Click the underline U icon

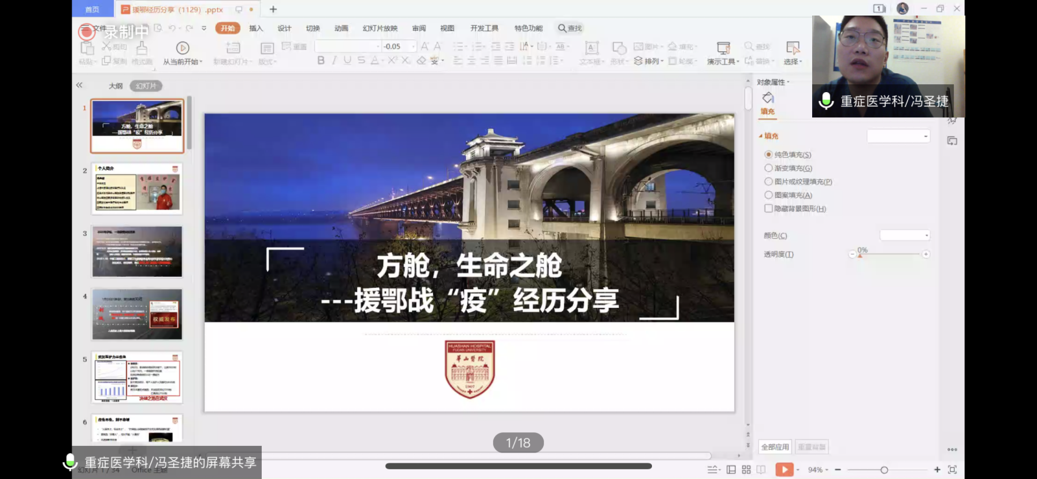[x=347, y=60]
